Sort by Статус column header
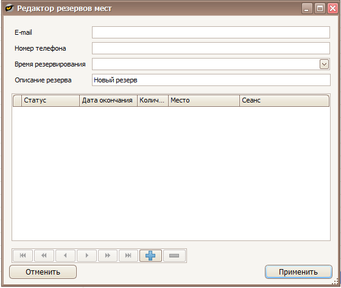341x288 pixels. 51,101
